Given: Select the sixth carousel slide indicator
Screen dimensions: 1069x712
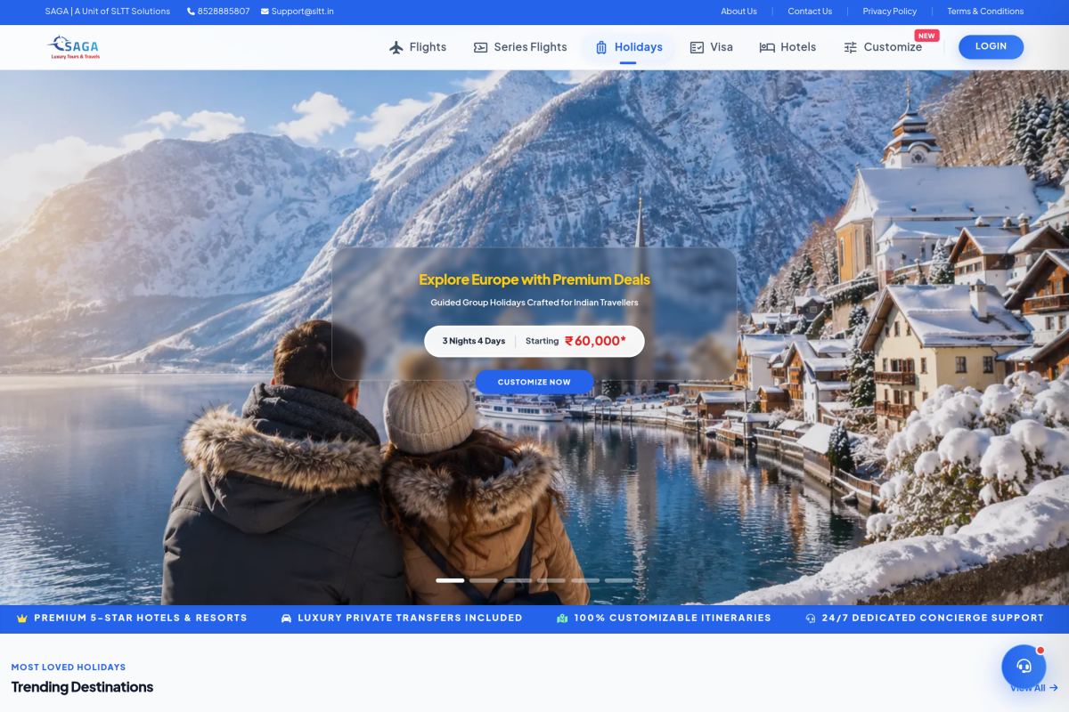Looking at the screenshot, I should coord(619,580).
